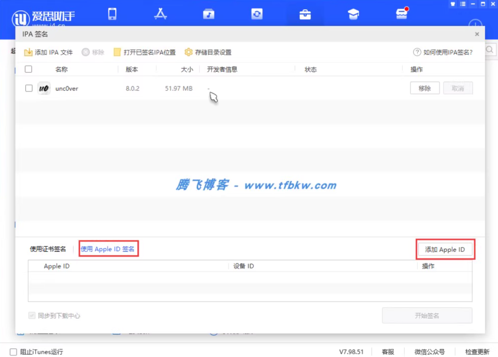This screenshot has height=357, width=498.
Task: Open the App Store apps icon in top toolbar
Action: [x=160, y=14]
